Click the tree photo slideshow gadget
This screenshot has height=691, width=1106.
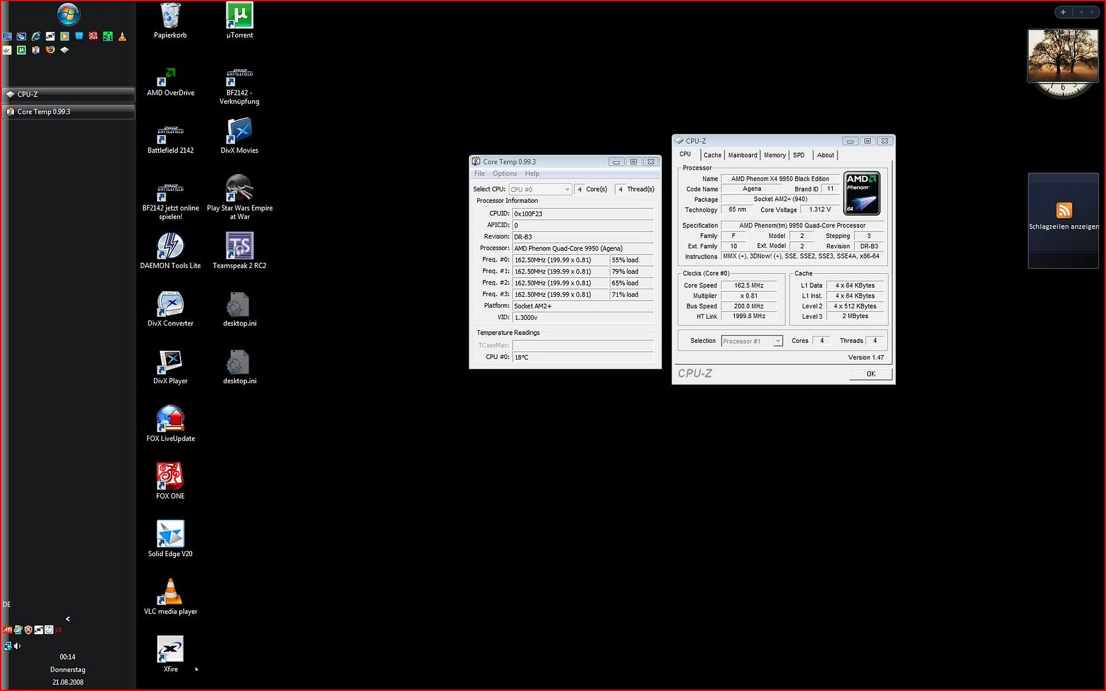pyautogui.click(x=1063, y=56)
